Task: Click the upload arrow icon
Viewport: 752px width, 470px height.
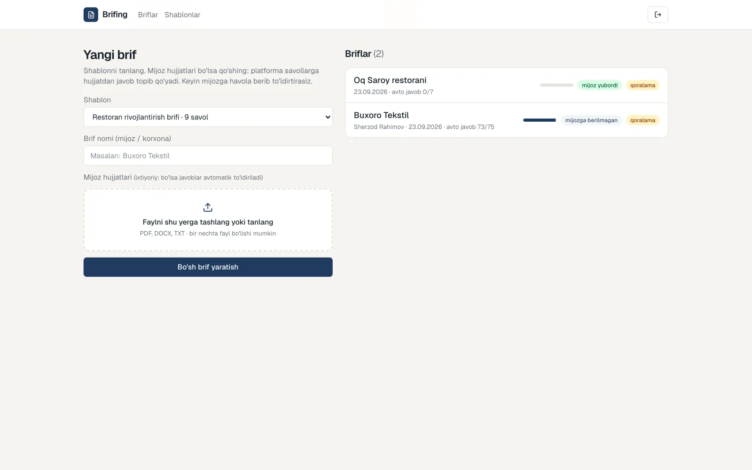Action: click(208, 207)
